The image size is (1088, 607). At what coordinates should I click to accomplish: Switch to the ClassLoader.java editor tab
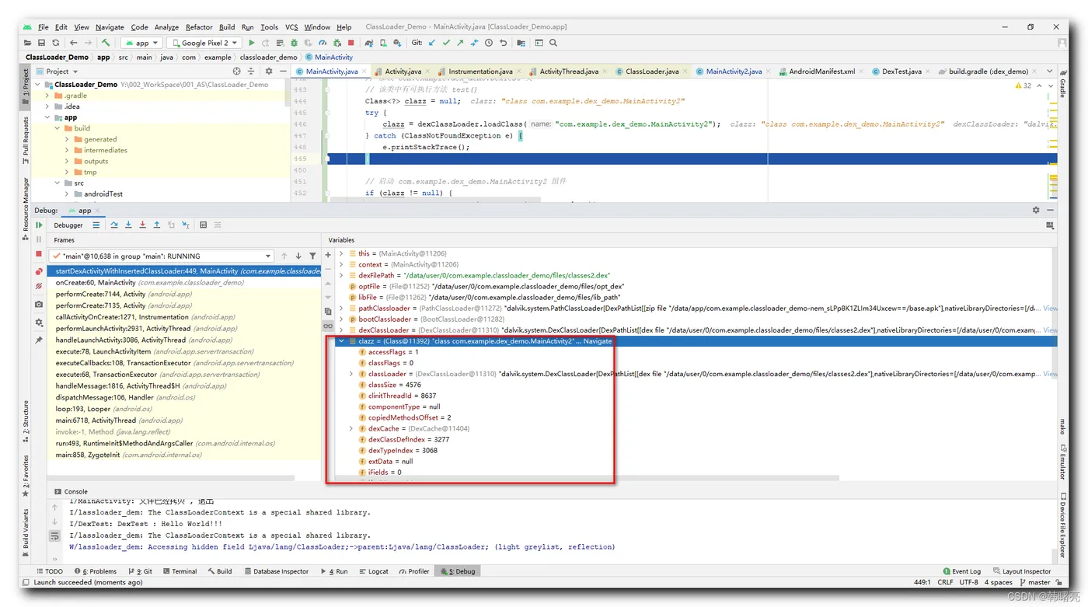click(651, 72)
